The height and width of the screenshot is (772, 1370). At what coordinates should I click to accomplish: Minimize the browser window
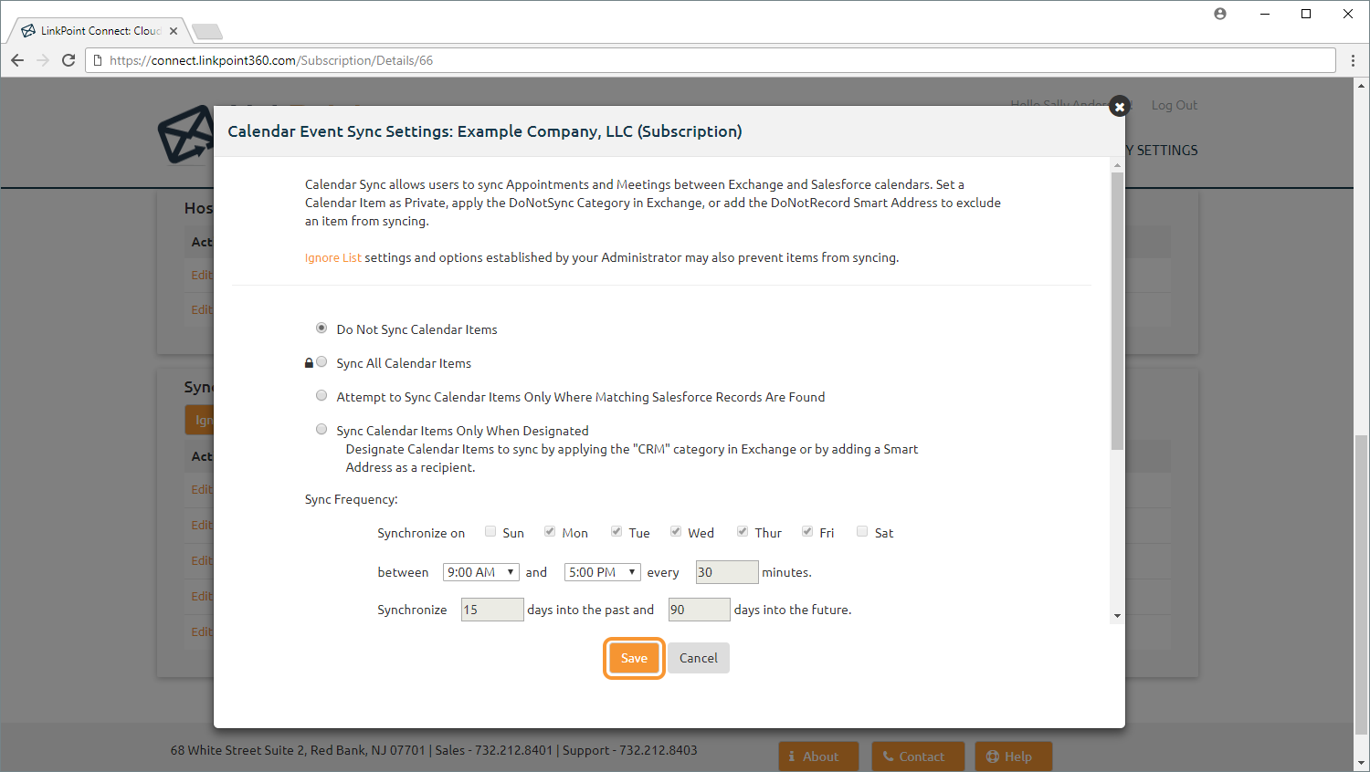pyautogui.click(x=1265, y=14)
